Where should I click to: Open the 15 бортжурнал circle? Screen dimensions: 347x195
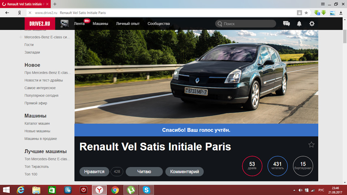point(303,166)
